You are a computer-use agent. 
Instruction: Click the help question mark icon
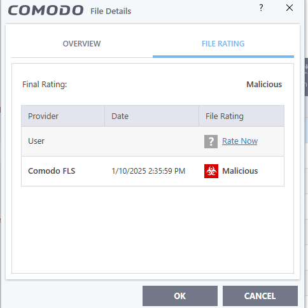tap(261, 8)
